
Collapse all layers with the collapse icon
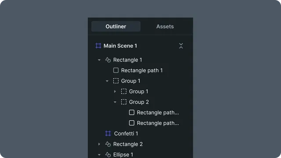coord(181,46)
